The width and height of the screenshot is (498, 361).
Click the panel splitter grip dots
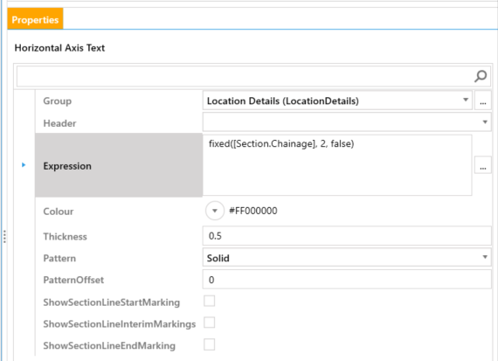[x=4, y=236]
